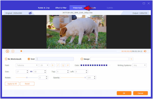The image size is (153, 99).
Task: Decrease the Rotate value
Action: coord(47,79)
